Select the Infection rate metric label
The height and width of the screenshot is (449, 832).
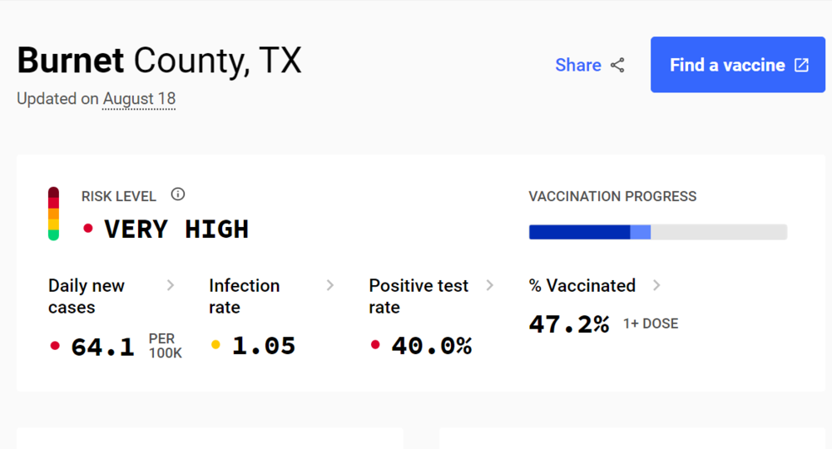point(244,296)
